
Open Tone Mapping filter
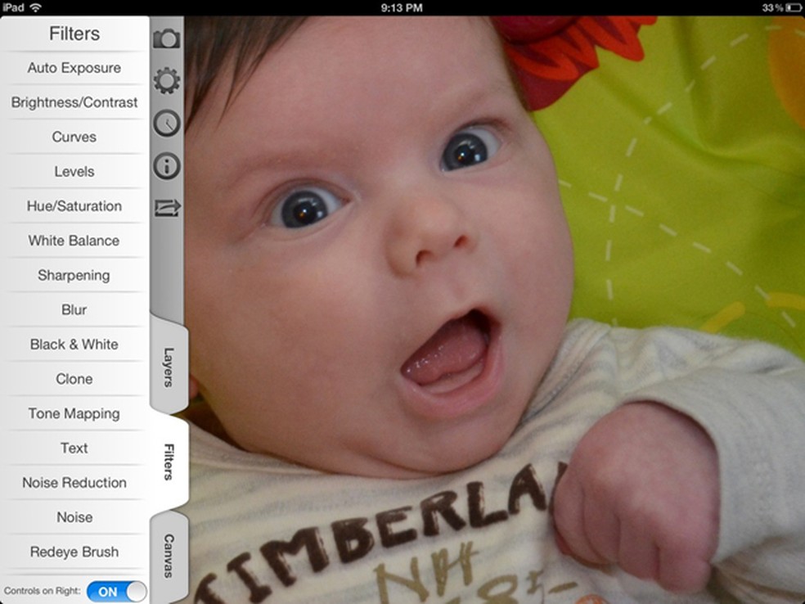pyautogui.click(x=74, y=413)
